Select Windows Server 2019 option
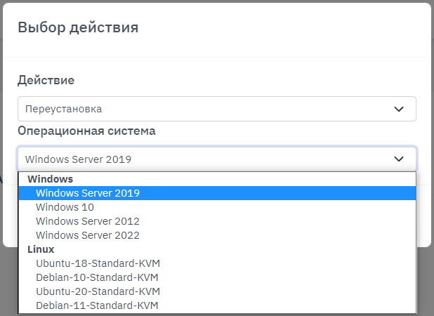 pos(217,193)
